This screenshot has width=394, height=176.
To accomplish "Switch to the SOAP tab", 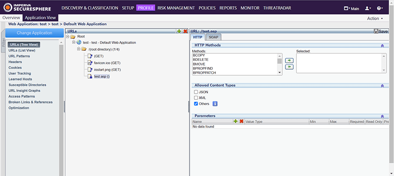I will [213, 37].
